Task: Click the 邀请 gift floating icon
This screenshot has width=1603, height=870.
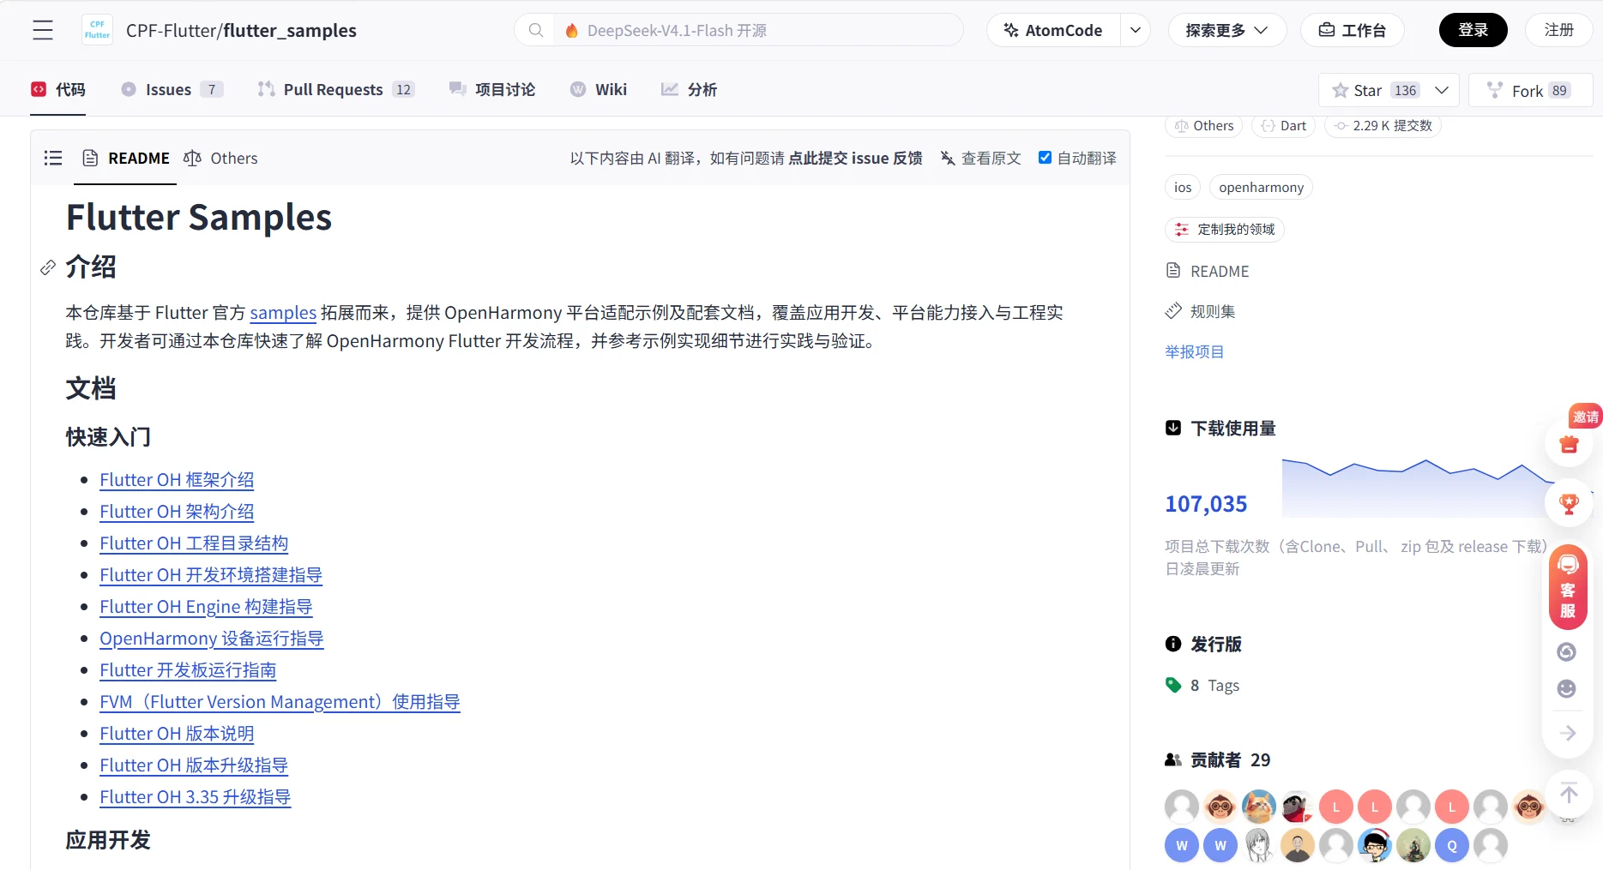Action: (1569, 444)
